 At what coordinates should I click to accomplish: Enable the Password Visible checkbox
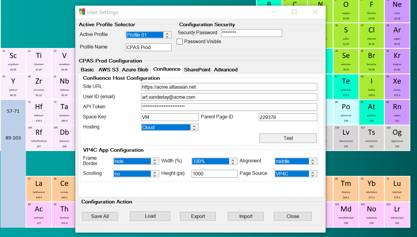tap(180, 42)
